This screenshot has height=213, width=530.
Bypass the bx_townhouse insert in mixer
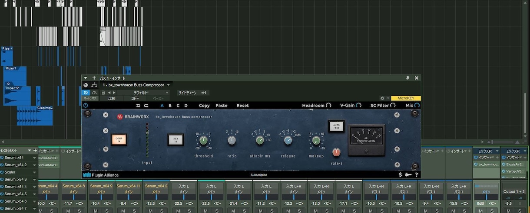coord(475,165)
